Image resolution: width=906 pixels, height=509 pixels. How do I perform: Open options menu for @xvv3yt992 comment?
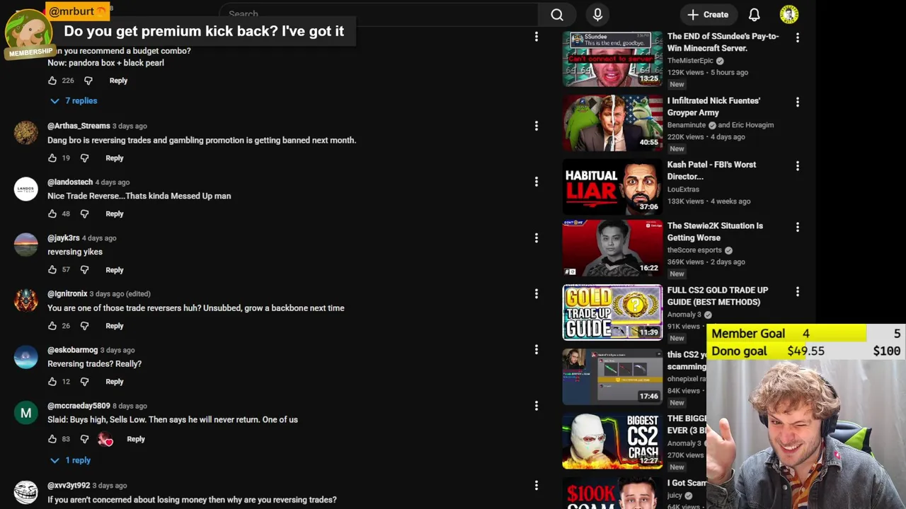pyautogui.click(x=537, y=485)
